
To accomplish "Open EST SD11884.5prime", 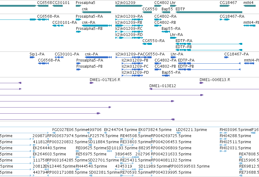I will click(x=90, y=145).
